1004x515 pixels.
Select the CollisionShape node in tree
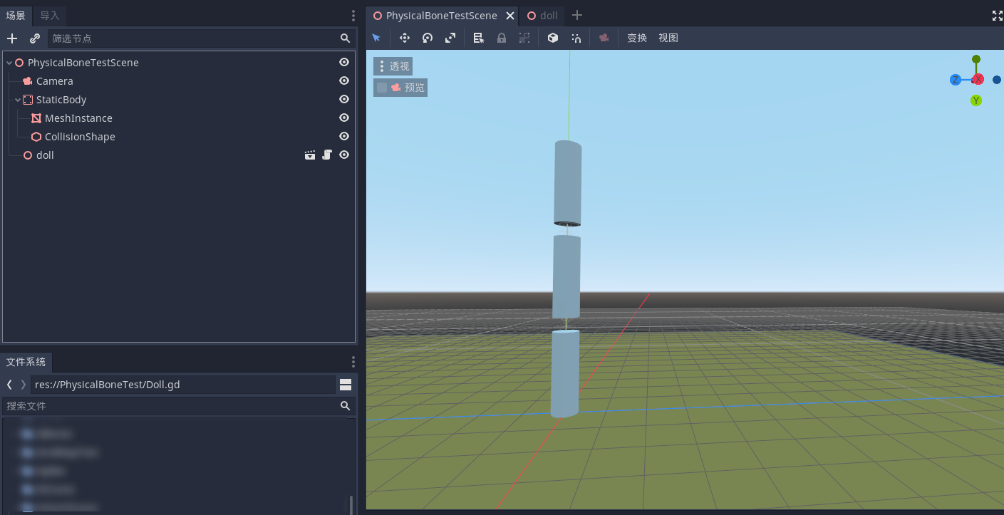point(80,137)
